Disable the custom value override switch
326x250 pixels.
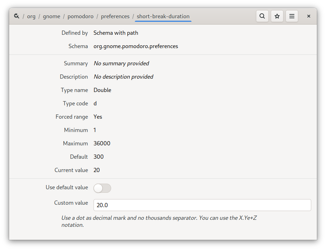click(102, 188)
